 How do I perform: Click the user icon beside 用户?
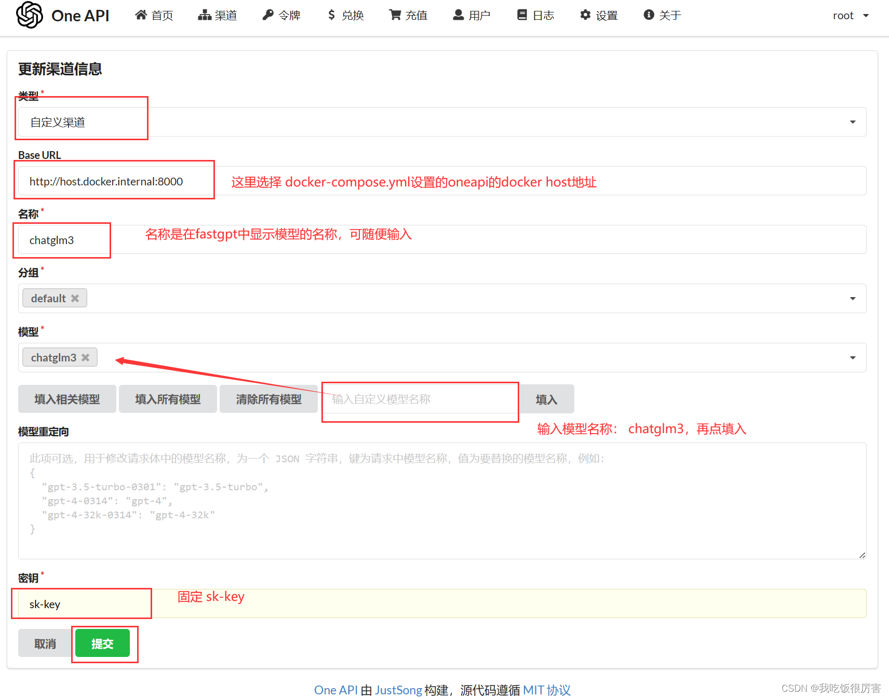point(459,15)
